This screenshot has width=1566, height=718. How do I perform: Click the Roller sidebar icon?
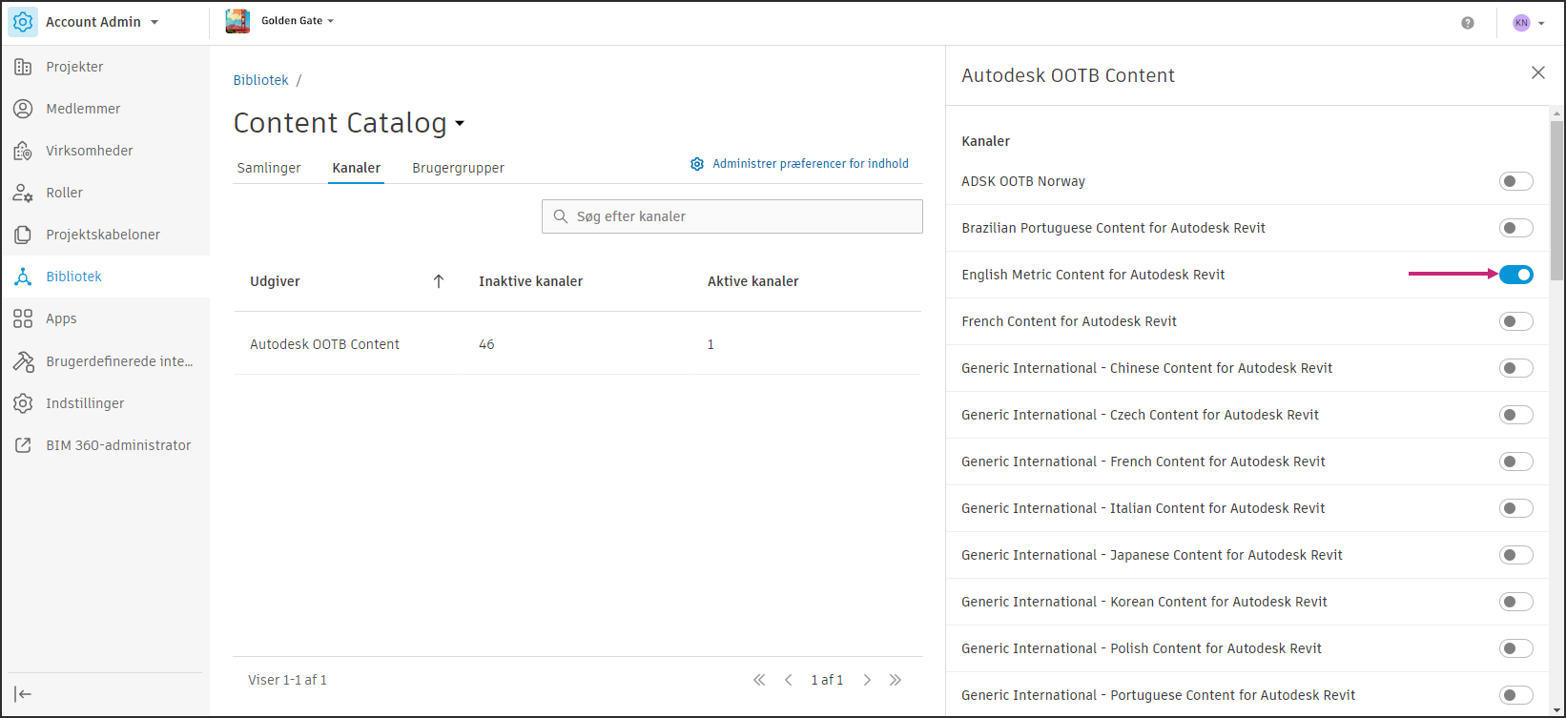[23, 193]
